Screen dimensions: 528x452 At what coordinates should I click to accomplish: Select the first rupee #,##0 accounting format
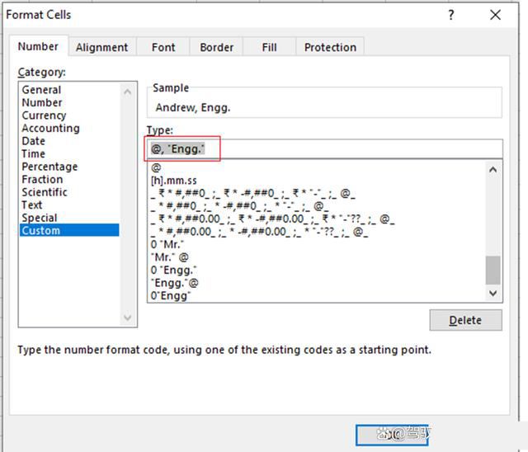click(317, 193)
